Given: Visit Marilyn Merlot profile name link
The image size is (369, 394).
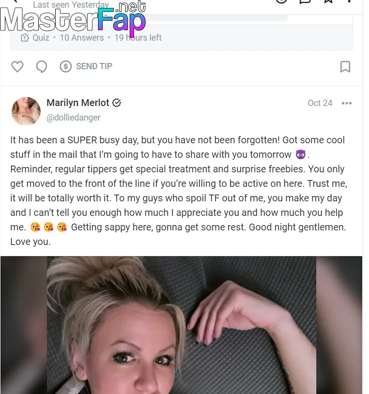Looking at the screenshot, I should 78,103.
